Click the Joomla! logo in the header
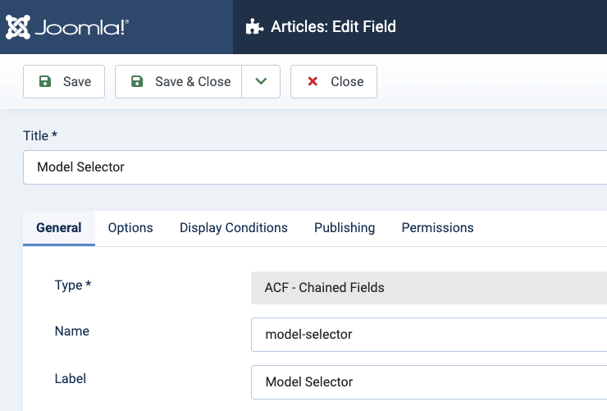 click(x=67, y=27)
